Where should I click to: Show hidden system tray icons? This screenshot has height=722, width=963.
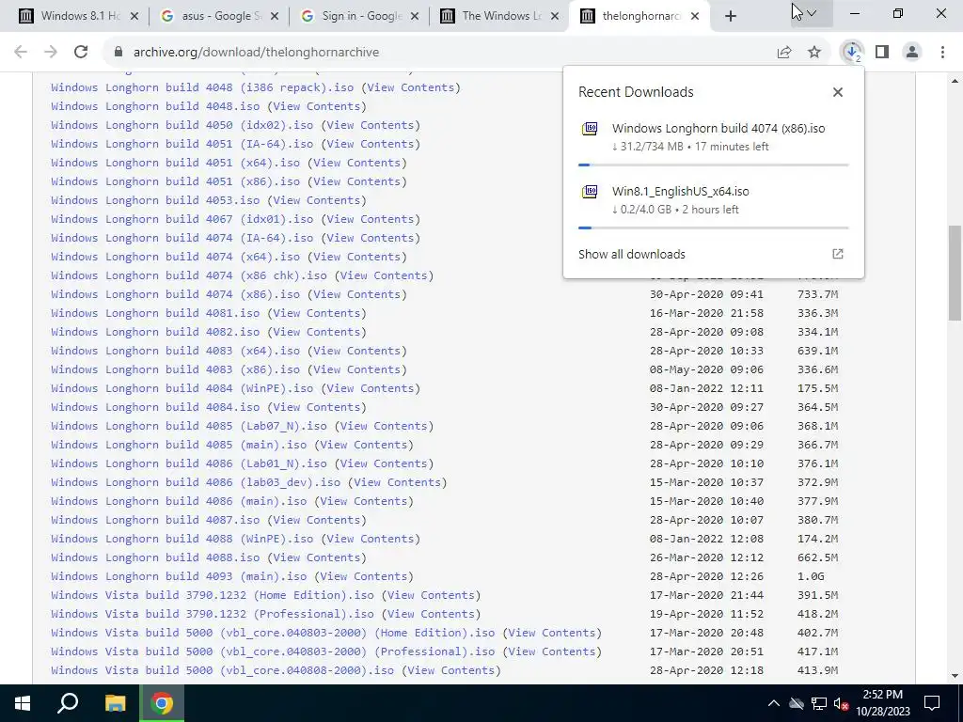pos(774,703)
